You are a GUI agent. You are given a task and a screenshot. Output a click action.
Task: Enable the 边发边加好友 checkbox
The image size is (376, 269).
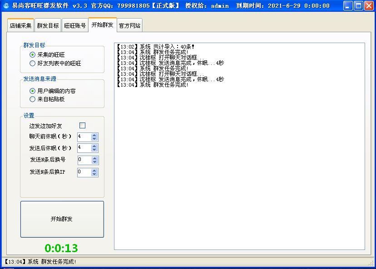tap(82, 126)
